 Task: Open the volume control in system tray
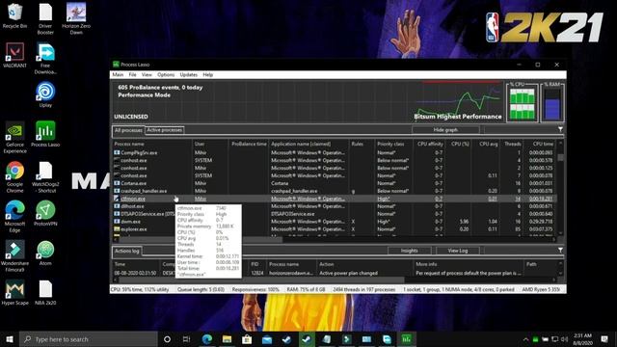(565, 338)
